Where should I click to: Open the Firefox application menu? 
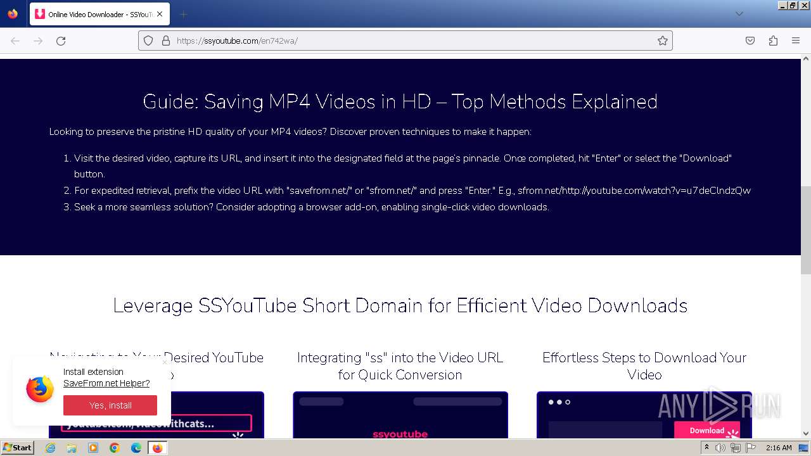point(796,41)
